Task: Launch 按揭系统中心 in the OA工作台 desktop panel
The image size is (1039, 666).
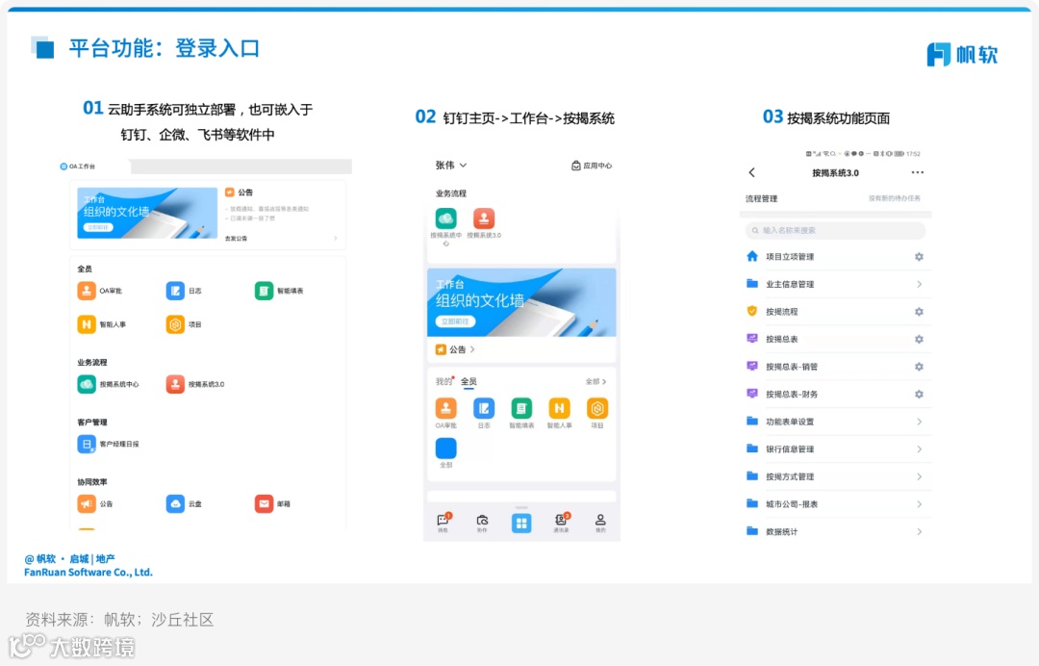Action: (108, 384)
